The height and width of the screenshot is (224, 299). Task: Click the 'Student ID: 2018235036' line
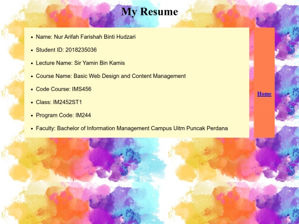(x=66, y=50)
